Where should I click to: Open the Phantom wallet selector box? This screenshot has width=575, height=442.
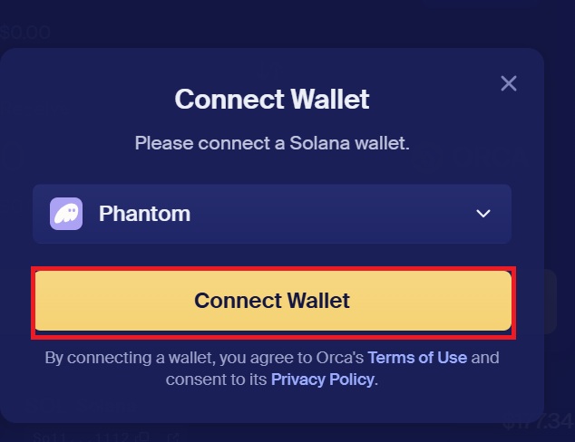click(x=272, y=214)
